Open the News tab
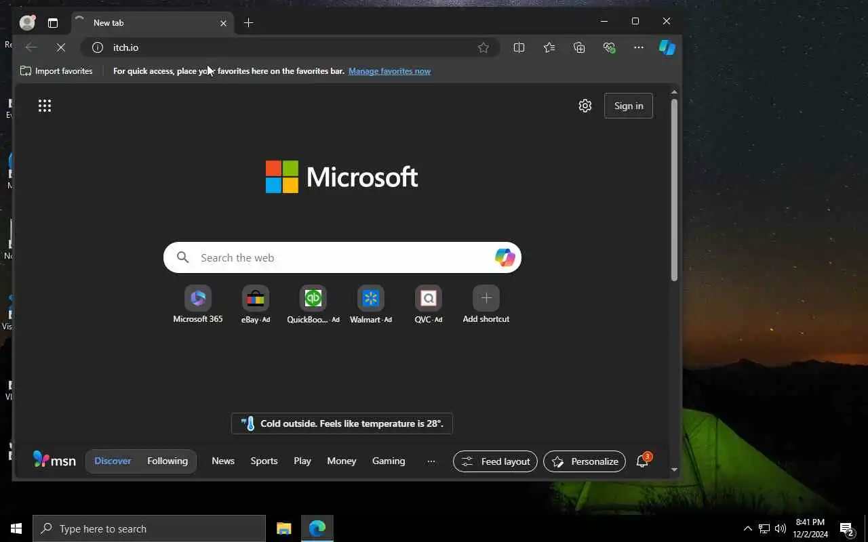The image size is (868, 542). click(x=223, y=461)
